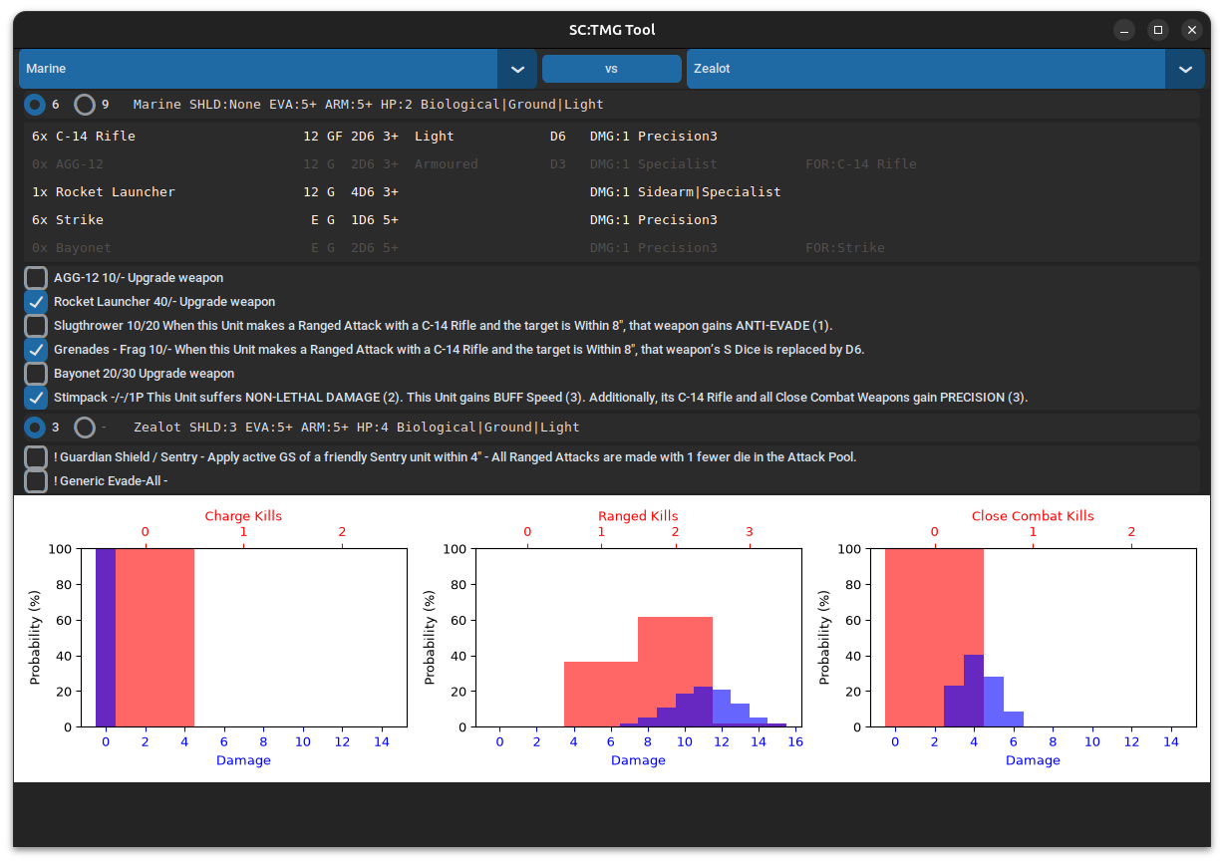Uncheck the Stimpack checkbox
1224x863 pixels.
[x=36, y=398]
